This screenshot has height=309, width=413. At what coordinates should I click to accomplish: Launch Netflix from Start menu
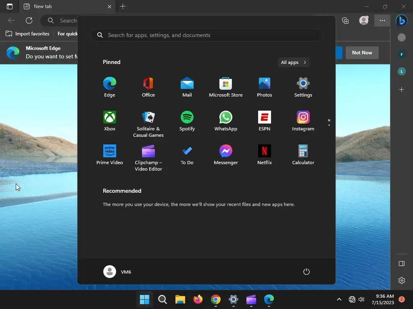pos(265,155)
